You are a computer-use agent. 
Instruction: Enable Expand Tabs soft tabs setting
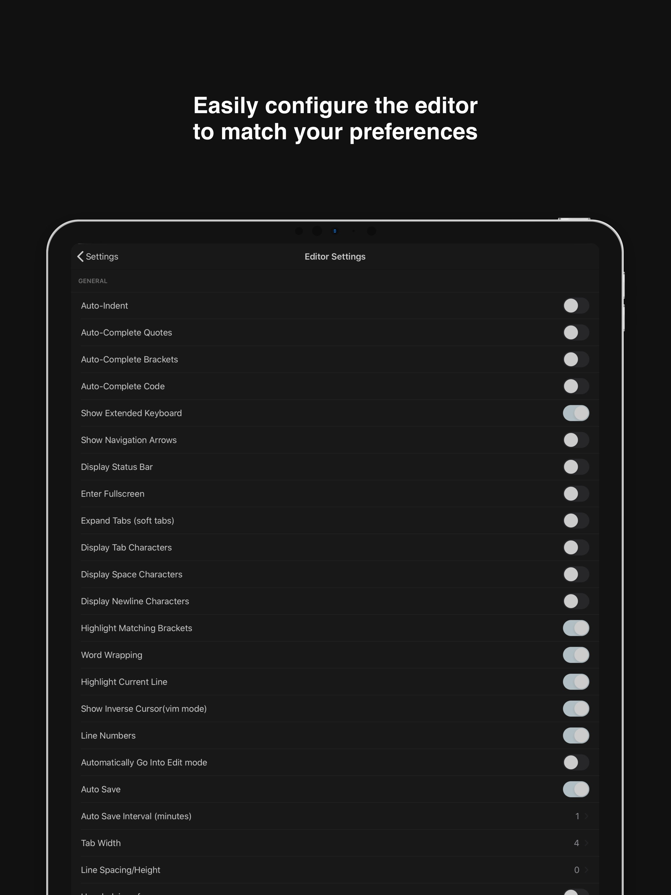tap(576, 521)
